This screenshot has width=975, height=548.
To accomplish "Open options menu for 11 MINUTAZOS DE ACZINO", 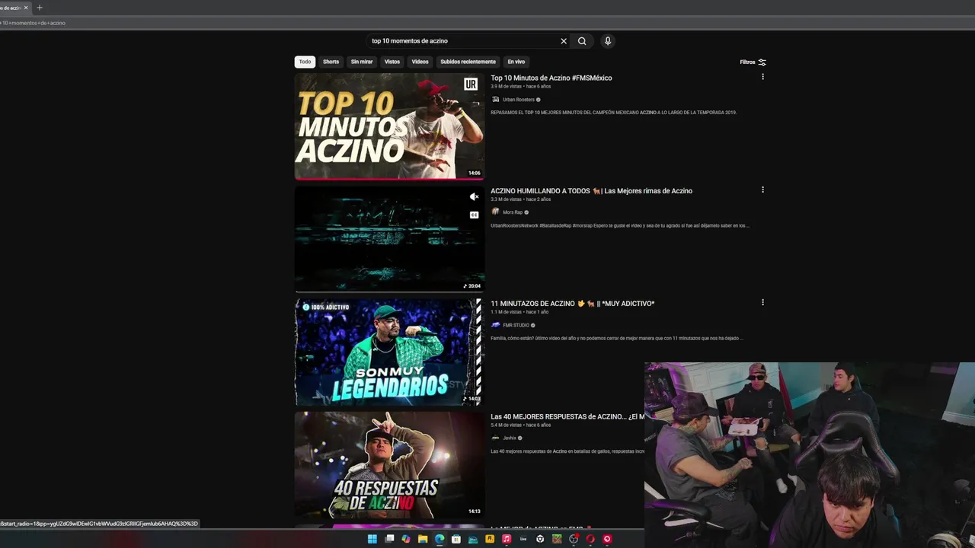I will click(762, 302).
